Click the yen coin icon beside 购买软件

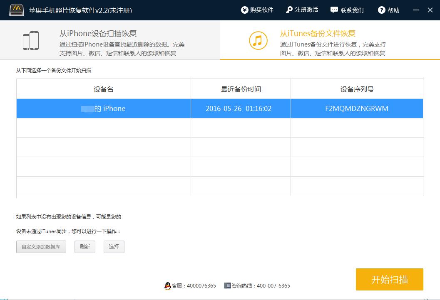click(245, 10)
